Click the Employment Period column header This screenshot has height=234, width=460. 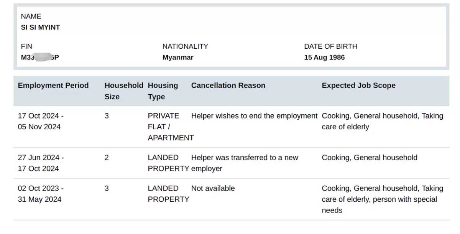pos(53,86)
